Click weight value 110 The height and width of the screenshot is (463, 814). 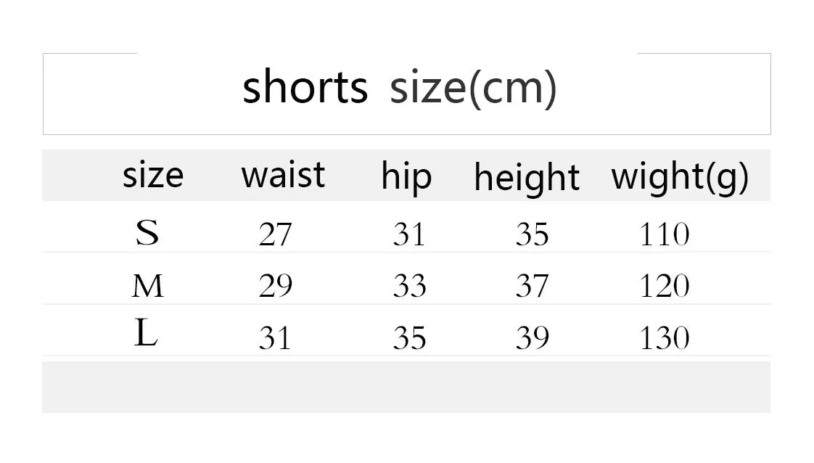point(665,234)
